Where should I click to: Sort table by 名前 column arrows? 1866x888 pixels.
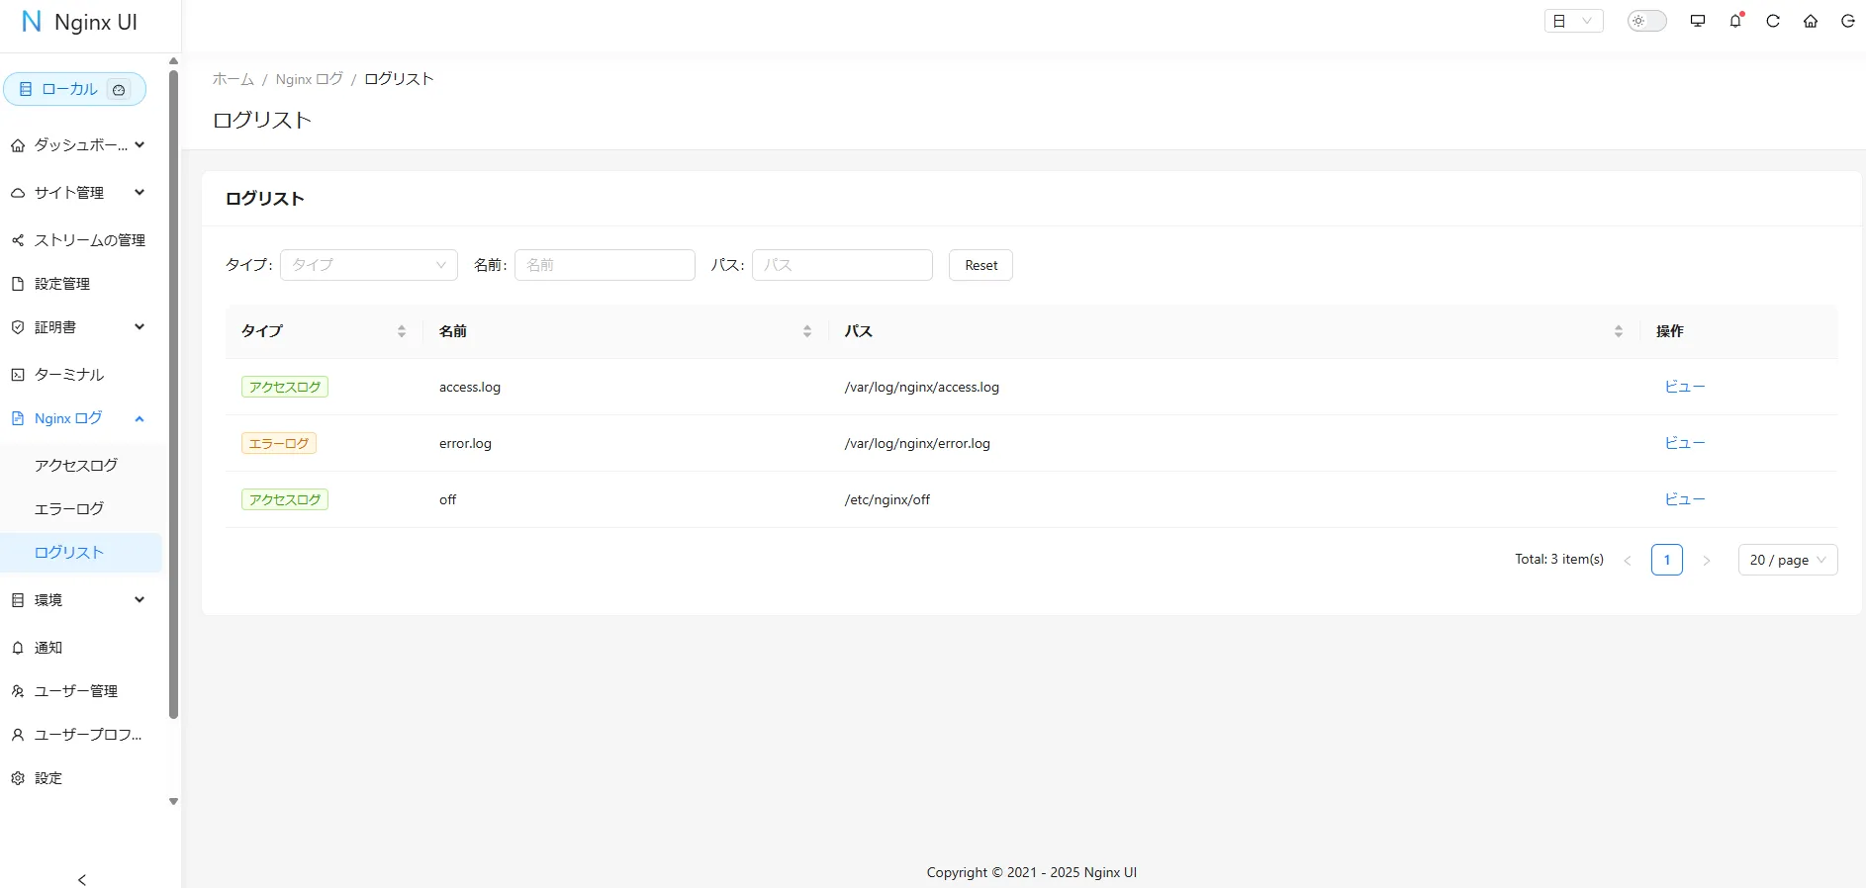click(x=807, y=331)
